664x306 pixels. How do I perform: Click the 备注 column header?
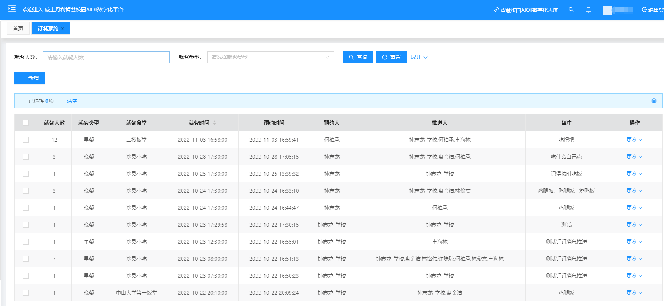click(x=566, y=123)
